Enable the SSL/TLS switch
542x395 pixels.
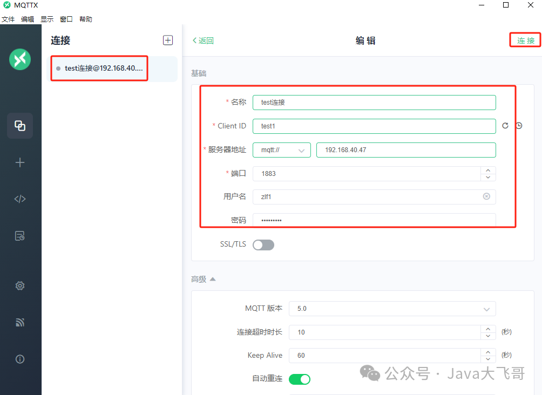coord(263,244)
